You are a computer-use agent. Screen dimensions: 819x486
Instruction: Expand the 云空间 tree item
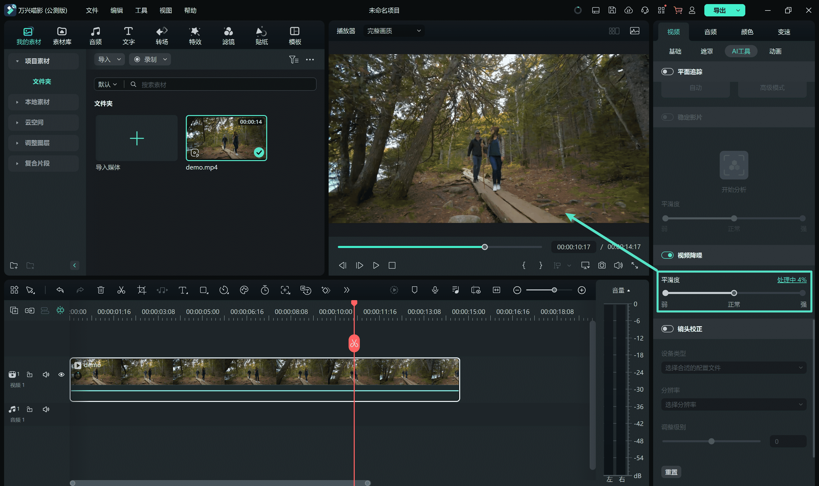click(43, 122)
